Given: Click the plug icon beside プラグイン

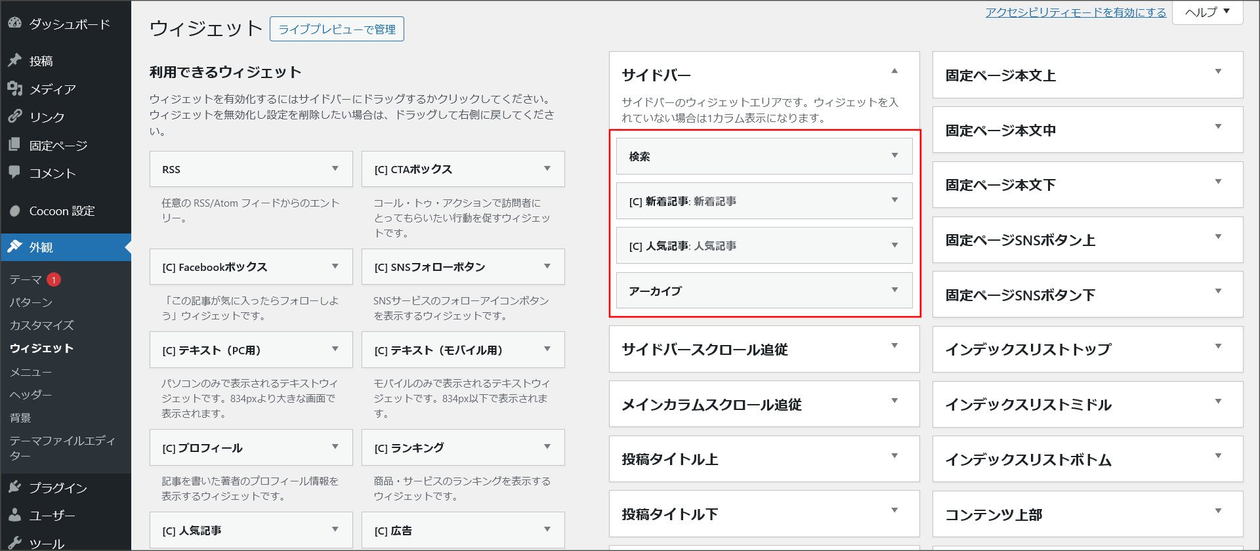Looking at the screenshot, I should tap(14, 487).
